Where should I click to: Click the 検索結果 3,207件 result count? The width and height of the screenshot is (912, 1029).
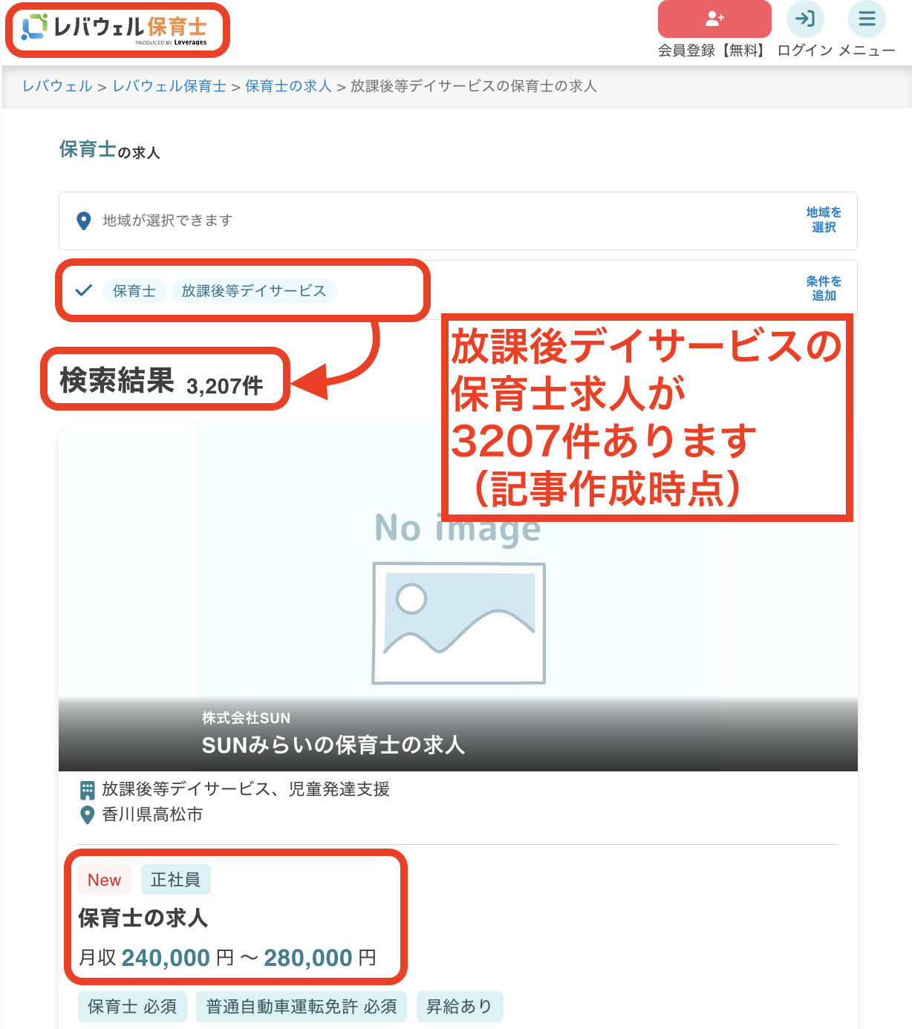(162, 382)
